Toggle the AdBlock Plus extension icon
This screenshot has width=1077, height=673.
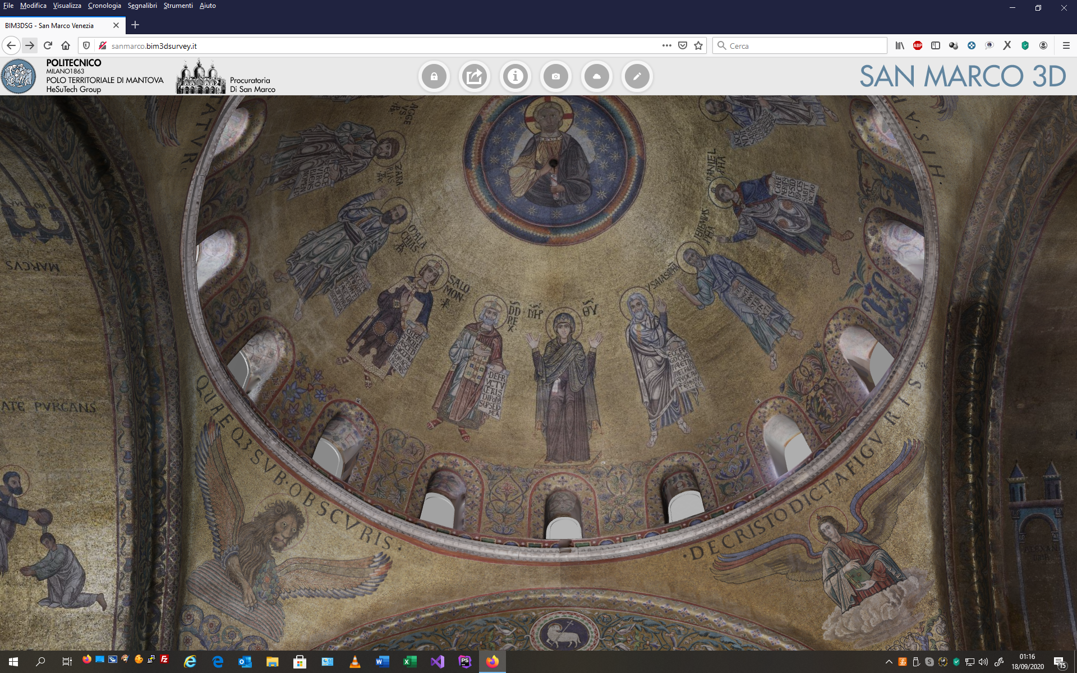click(918, 46)
